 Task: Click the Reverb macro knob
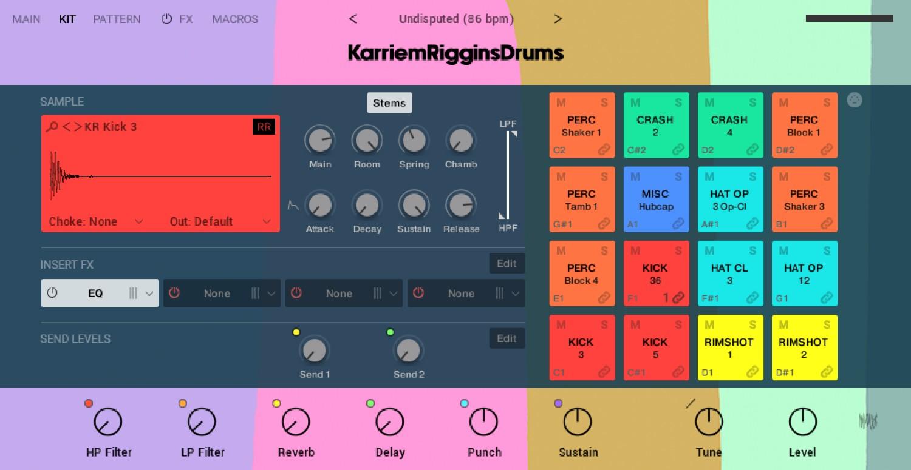pos(296,422)
